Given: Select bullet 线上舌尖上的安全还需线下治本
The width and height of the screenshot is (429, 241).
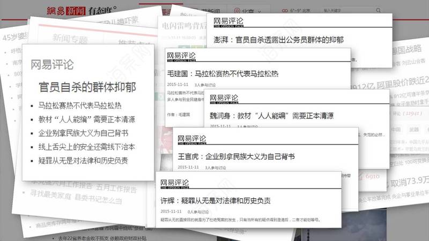Looking at the screenshot, I should (x=87, y=147).
